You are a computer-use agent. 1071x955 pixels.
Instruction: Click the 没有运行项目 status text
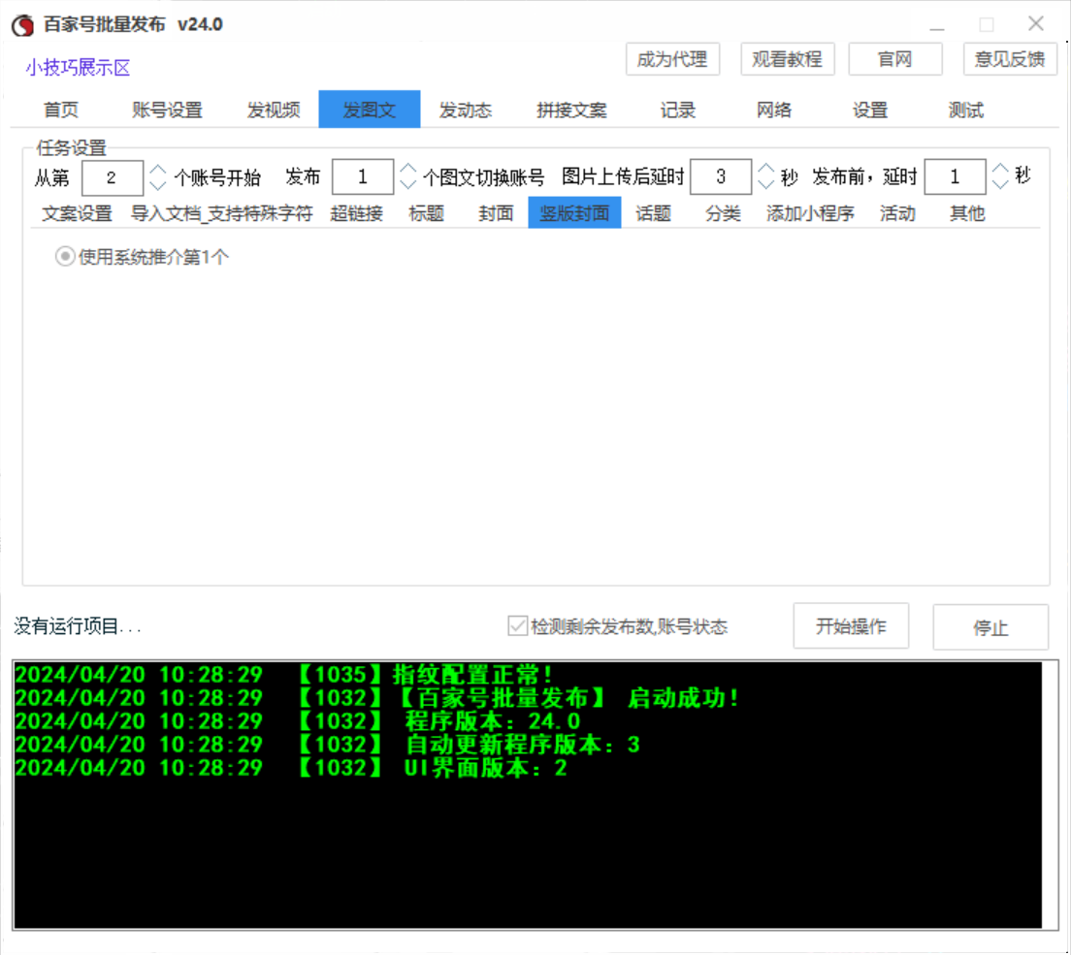point(78,626)
